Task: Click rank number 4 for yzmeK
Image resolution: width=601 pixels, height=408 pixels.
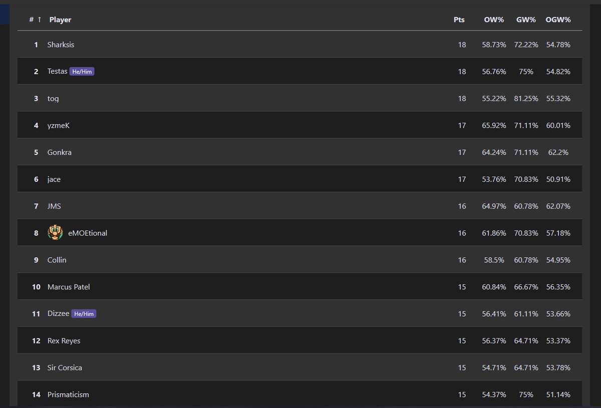Action: pos(36,125)
